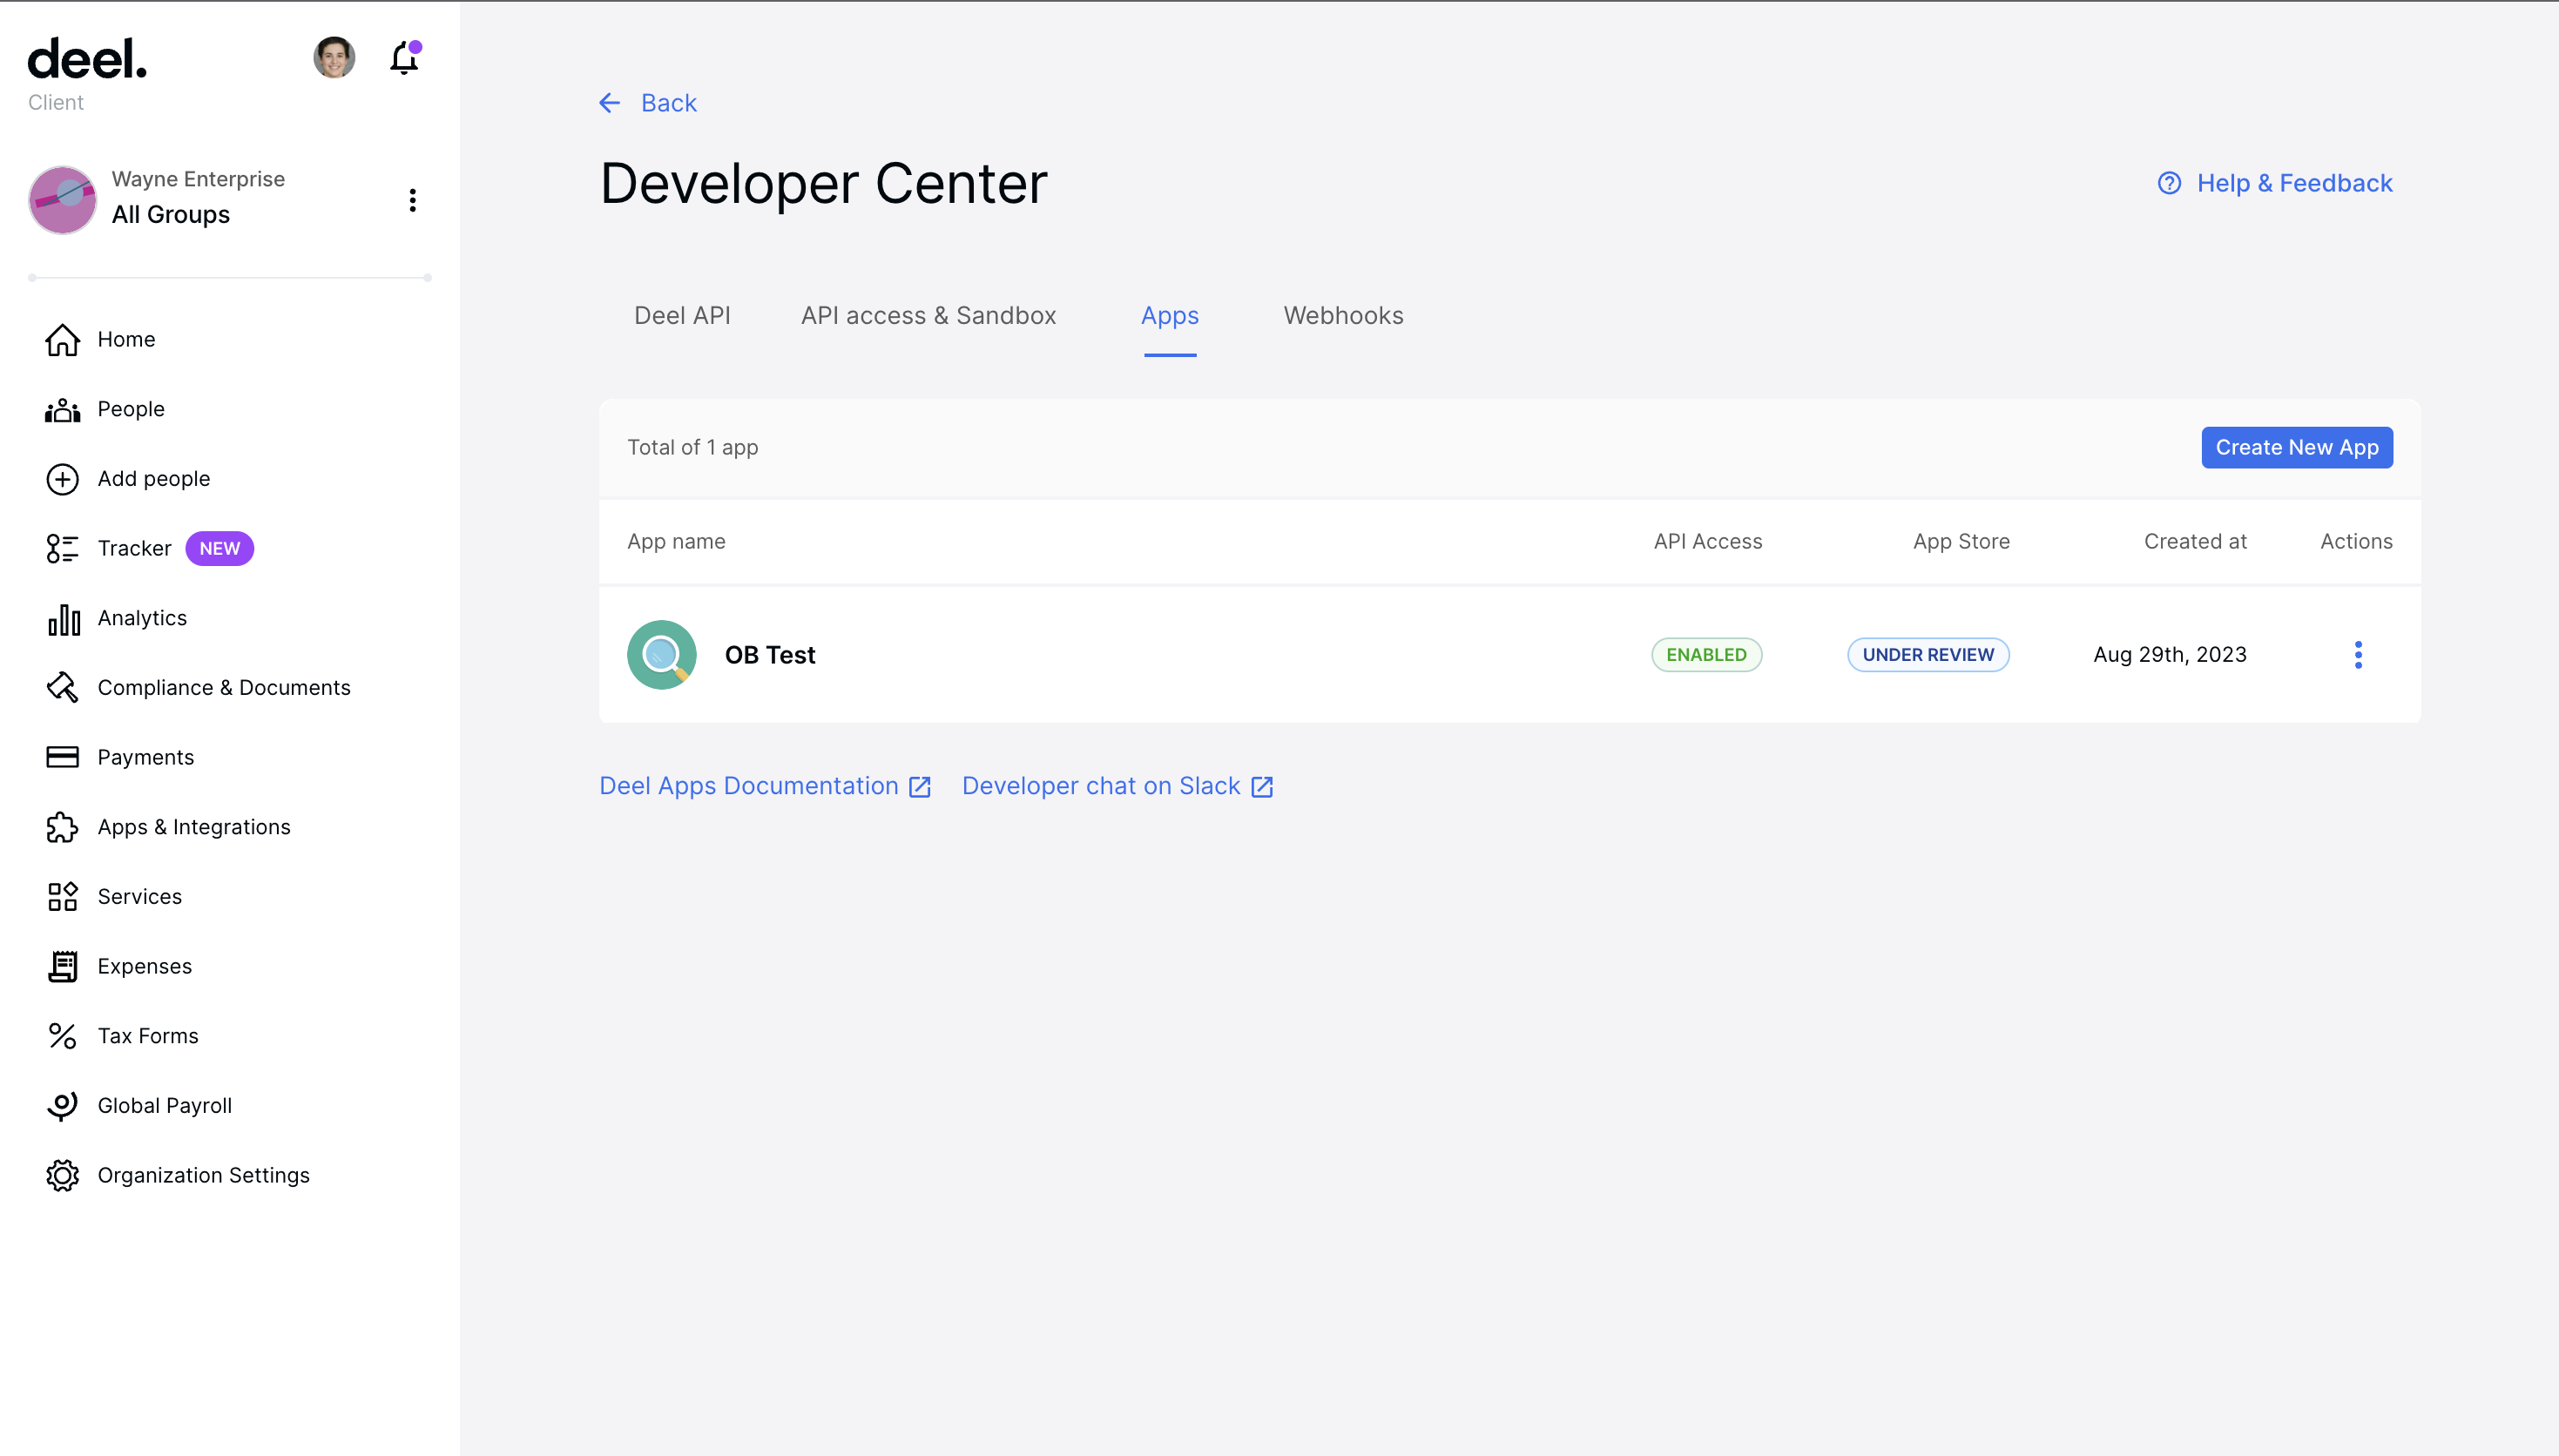
Task: Click the Analytics bar chart icon
Action: 63,619
